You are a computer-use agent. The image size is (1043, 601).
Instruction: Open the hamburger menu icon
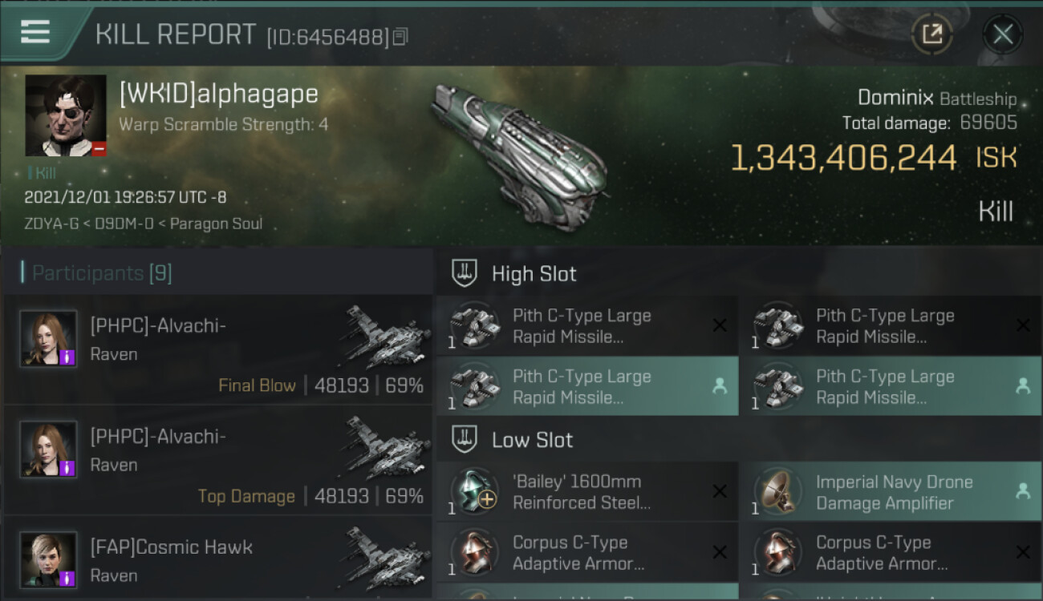35,33
